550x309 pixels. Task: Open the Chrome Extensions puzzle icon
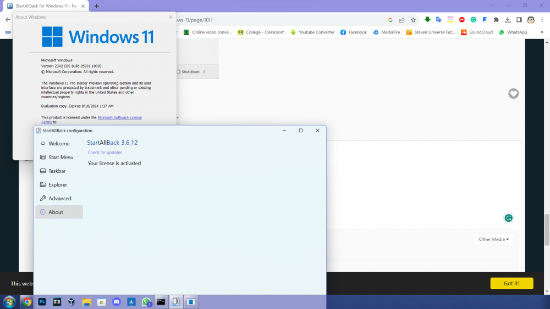(496, 20)
